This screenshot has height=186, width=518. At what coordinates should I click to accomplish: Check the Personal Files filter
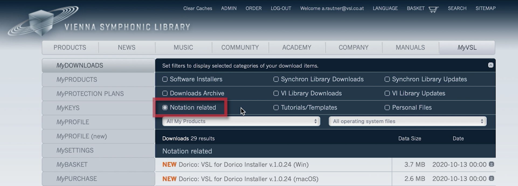click(387, 108)
